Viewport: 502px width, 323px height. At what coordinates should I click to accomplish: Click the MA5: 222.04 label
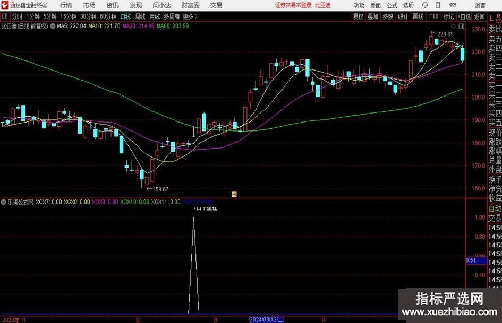coord(71,26)
